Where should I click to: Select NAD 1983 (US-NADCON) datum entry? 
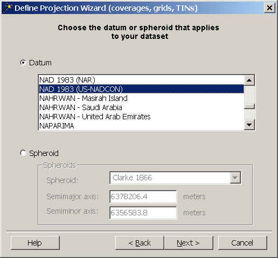tap(141, 89)
